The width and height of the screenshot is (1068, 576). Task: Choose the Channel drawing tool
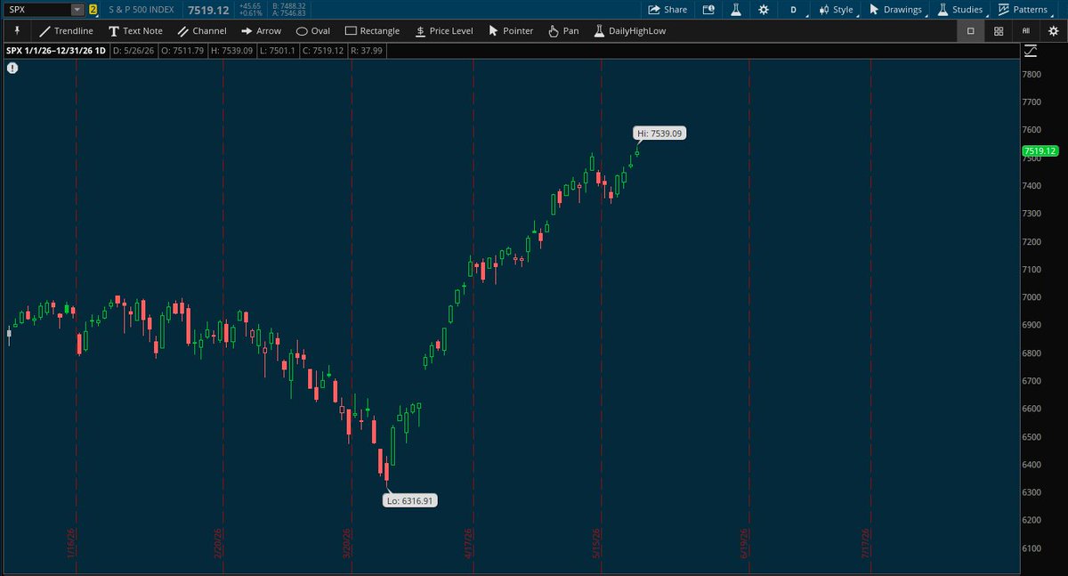tap(201, 30)
